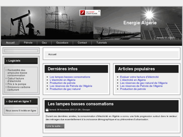This screenshot has height=137, width=183.
Task: Click the Accueil breadcrumb text
Action: coord(52,55)
